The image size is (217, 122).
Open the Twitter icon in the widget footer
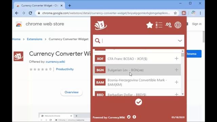129,117
